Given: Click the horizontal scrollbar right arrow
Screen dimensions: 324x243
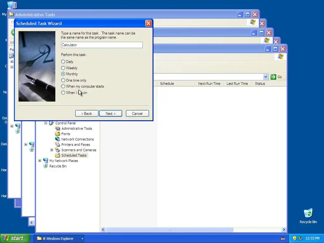Looking at the screenshot, I should (284, 230).
